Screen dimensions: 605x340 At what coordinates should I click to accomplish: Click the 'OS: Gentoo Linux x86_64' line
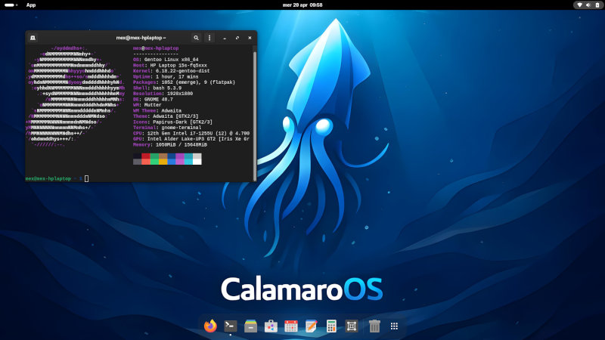coord(166,60)
